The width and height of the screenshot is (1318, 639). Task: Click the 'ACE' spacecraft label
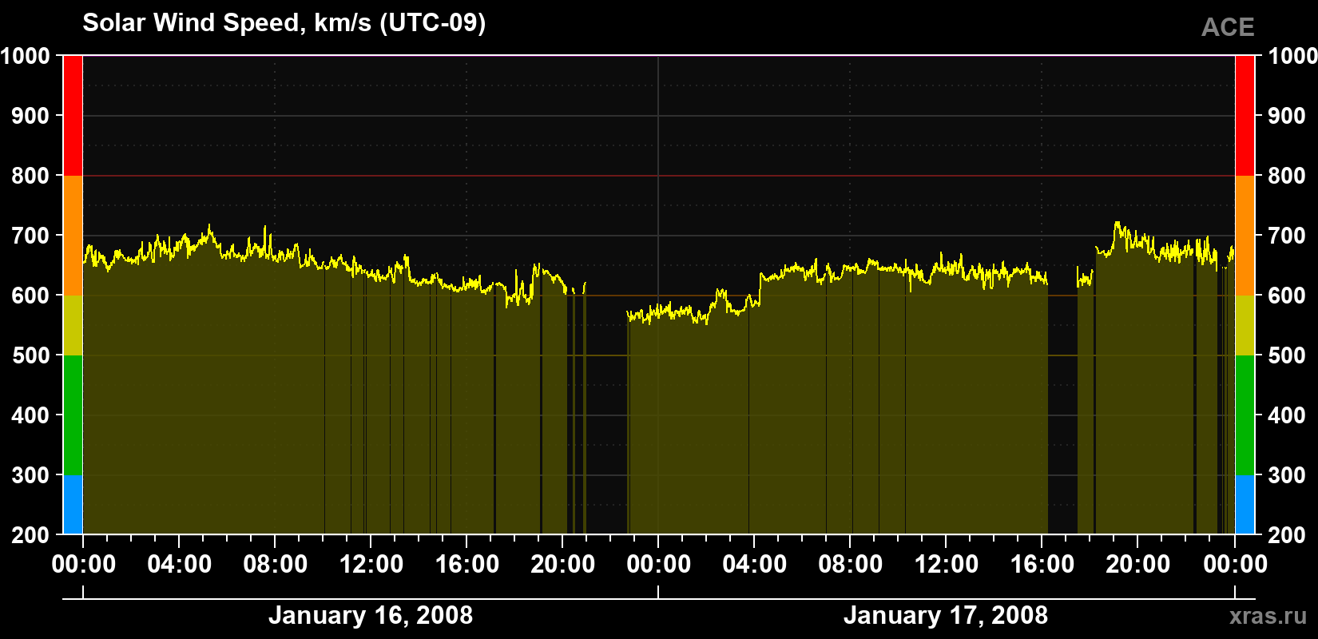click(1228, 28)
